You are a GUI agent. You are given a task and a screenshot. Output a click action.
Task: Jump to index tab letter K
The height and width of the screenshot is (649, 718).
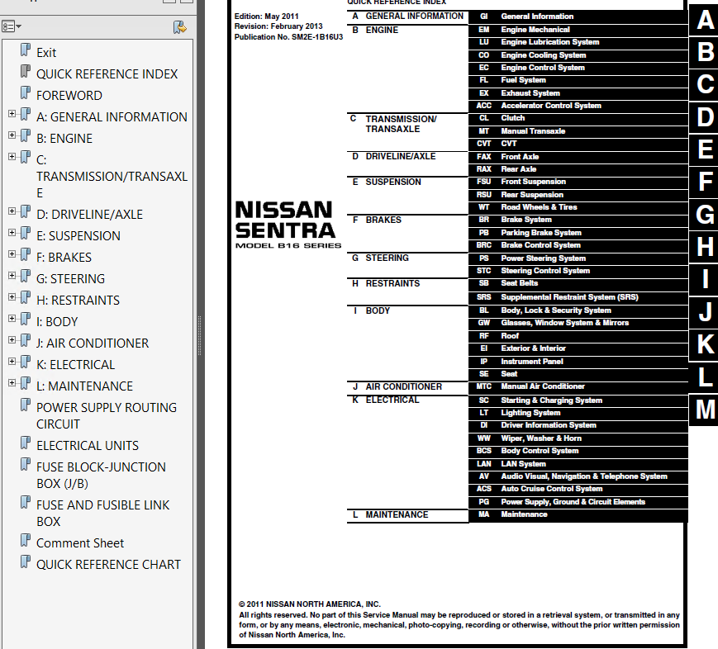pos(705,344)
